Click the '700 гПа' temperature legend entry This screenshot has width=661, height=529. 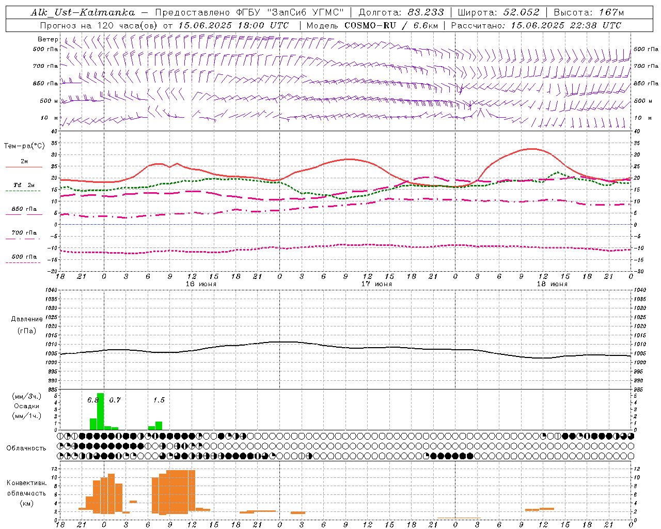(24, 233)
